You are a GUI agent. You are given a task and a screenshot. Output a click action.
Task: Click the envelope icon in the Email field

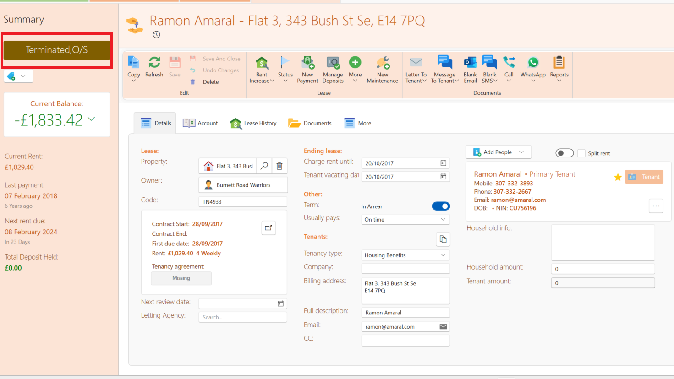(x=443, y=326)
